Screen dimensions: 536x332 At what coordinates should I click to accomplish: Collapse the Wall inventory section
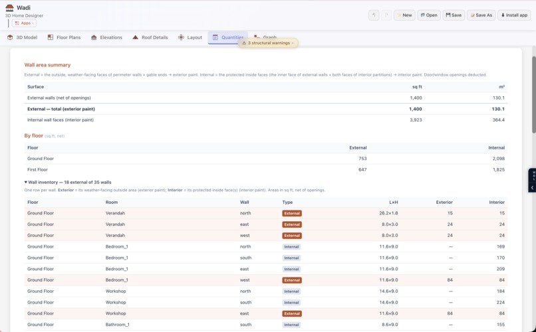click(x=68, y=182)
